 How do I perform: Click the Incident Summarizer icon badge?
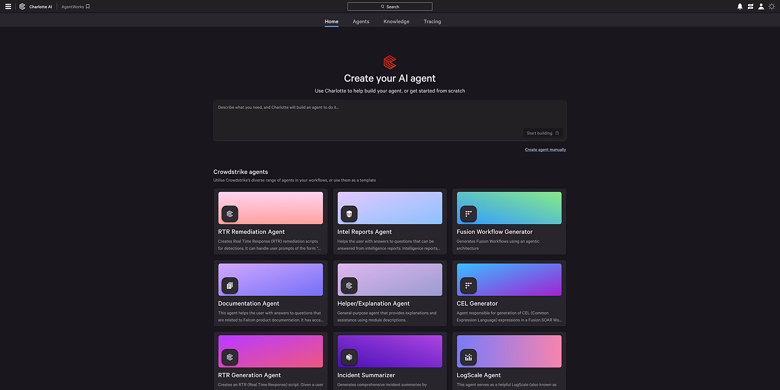[x=349, y=357]
